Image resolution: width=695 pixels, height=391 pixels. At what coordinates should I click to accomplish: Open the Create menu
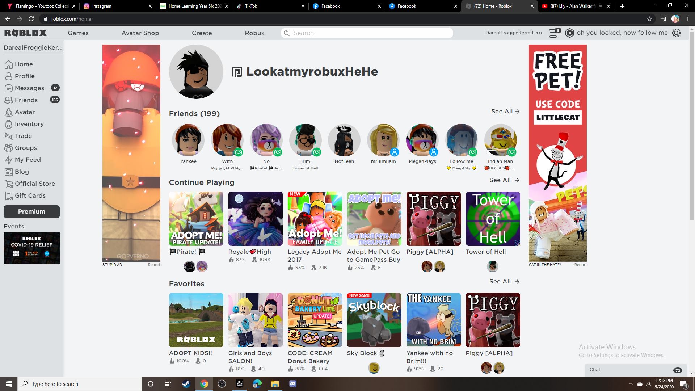coord(202,33)
